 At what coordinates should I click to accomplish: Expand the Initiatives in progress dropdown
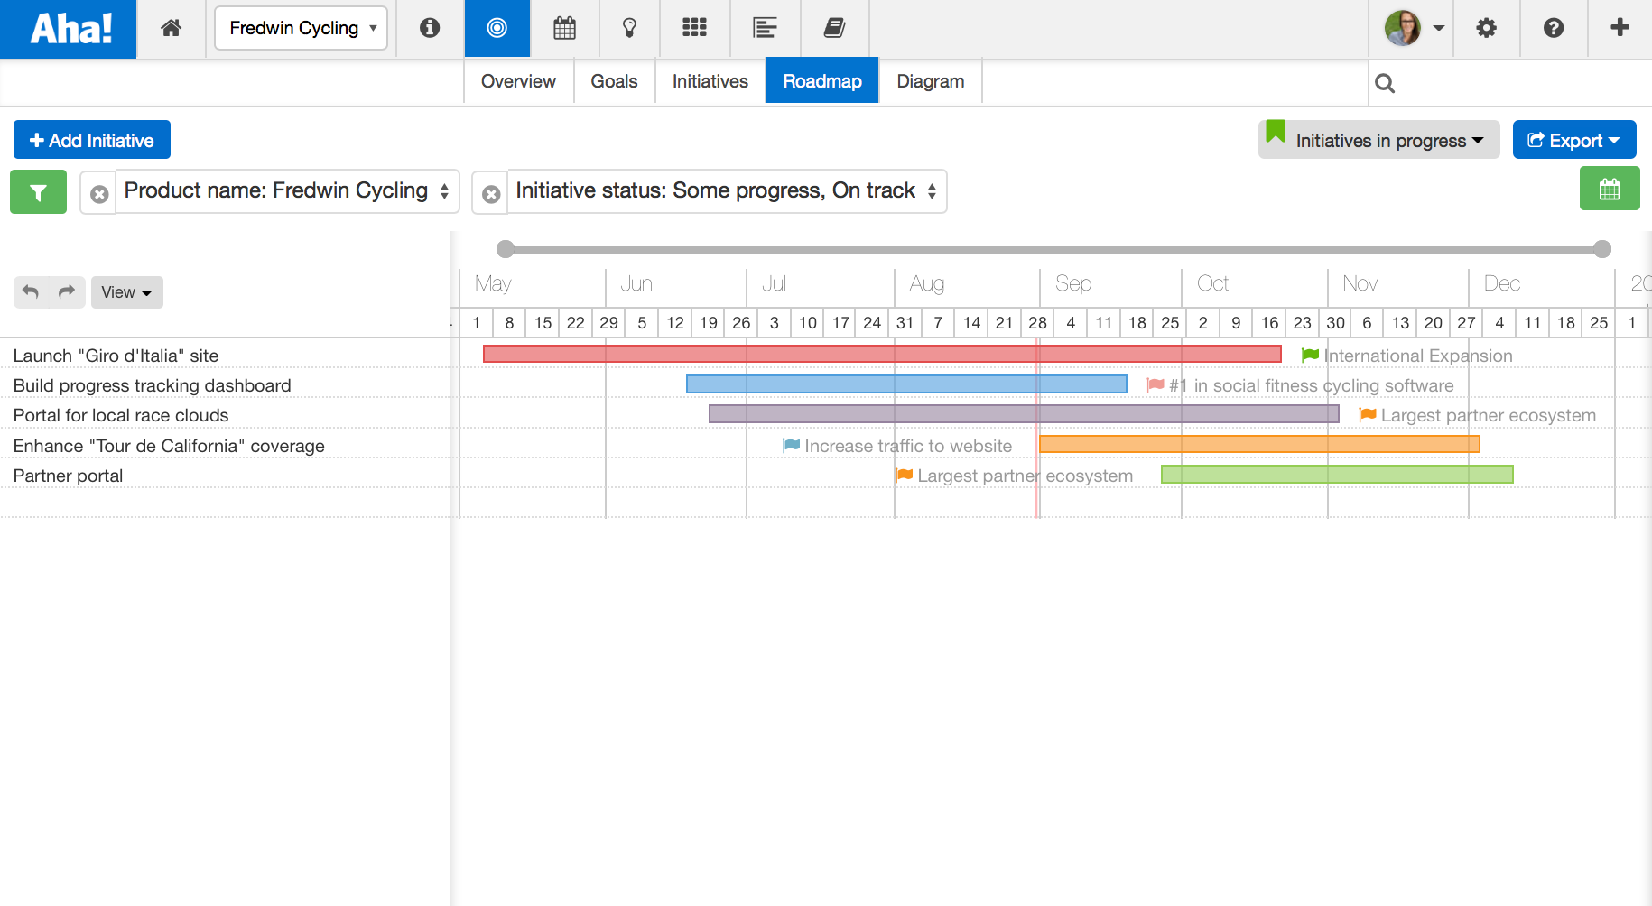click(1378, 140)
